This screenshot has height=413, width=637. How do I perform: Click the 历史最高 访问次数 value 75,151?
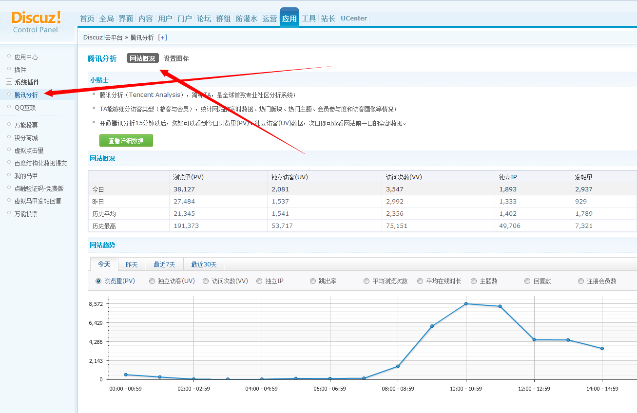pyautogui.click(x=397, y=226)
